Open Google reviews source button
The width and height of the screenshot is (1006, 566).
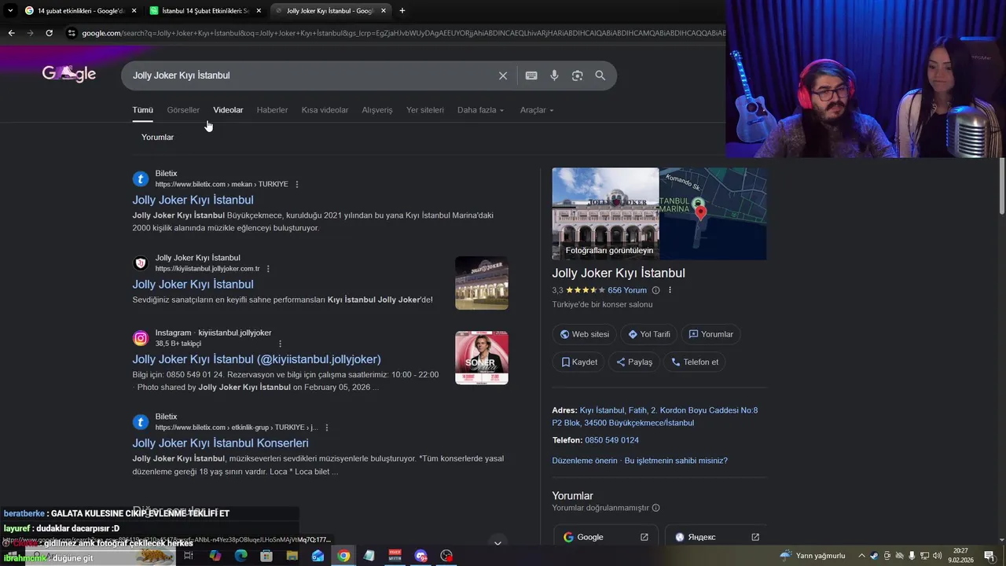coord(606,537)
